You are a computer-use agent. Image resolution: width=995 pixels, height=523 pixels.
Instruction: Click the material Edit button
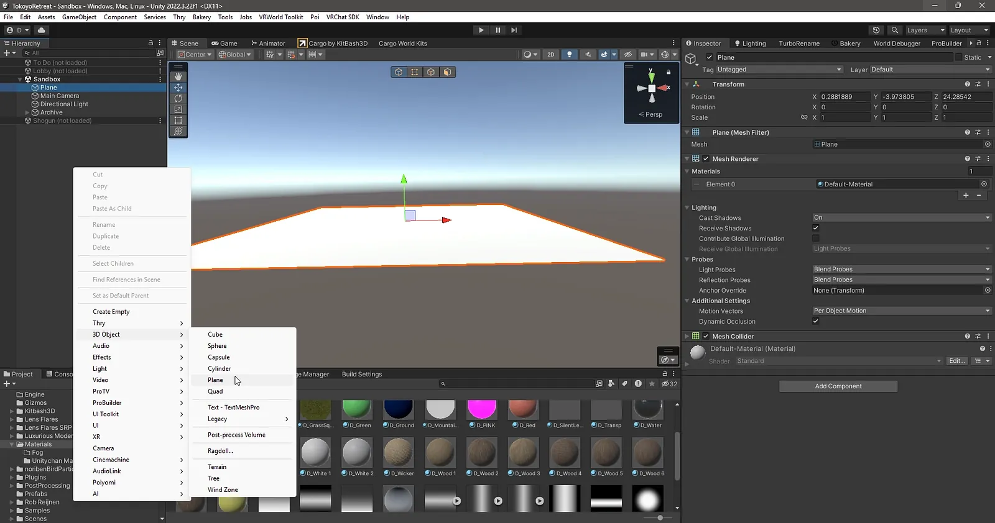(x=956, y=361)
